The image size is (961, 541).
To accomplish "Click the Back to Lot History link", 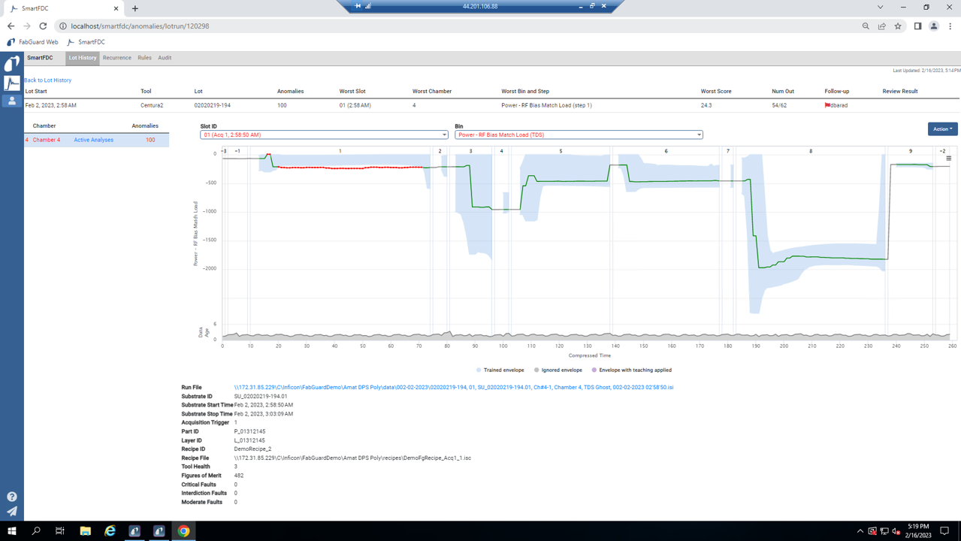I will [x=47, y=80].
